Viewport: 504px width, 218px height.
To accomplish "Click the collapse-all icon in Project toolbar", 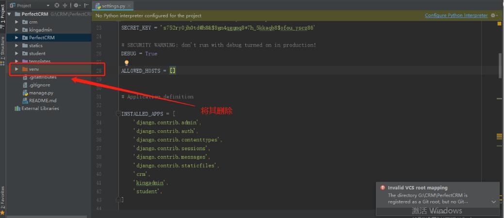I will [x=65, y=5].
